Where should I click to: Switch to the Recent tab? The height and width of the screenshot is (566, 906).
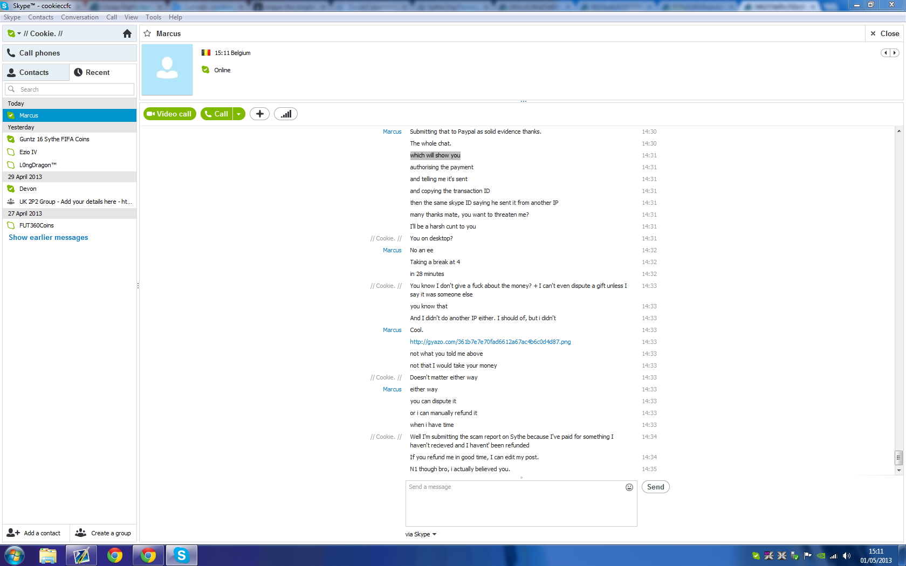[102, 72]
